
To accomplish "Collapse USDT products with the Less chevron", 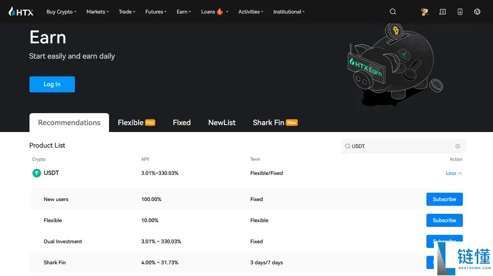I will coord(454,173).
